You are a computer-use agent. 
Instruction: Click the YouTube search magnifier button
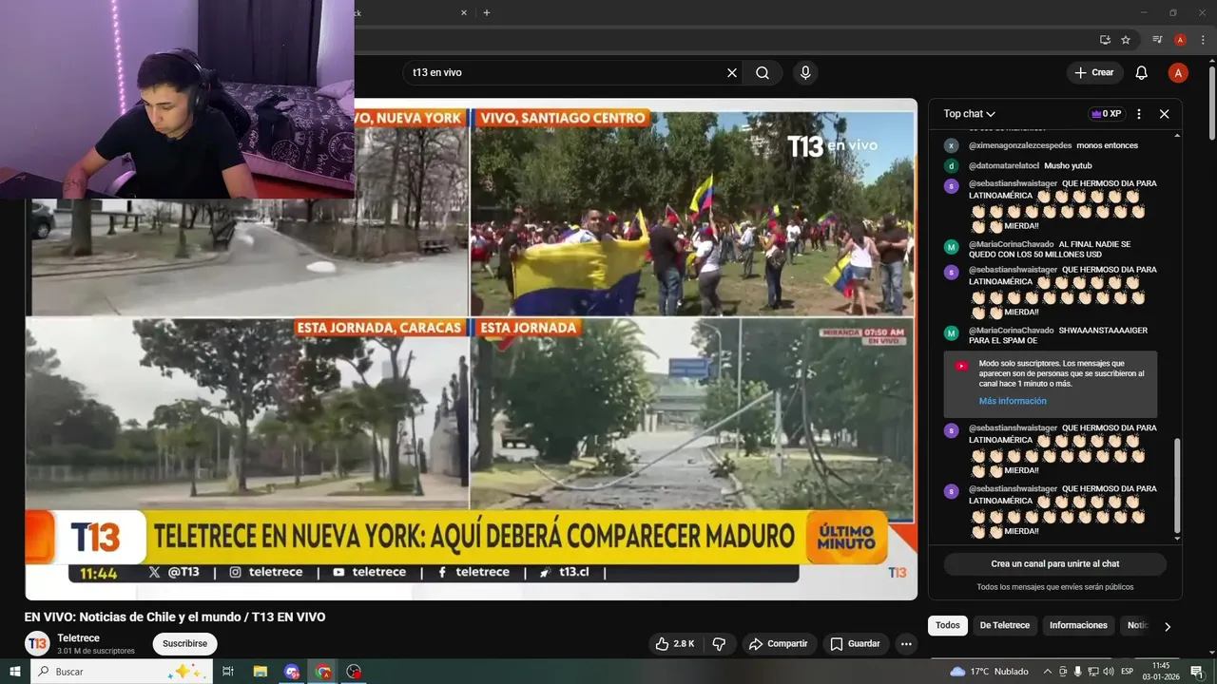point(763,73)
